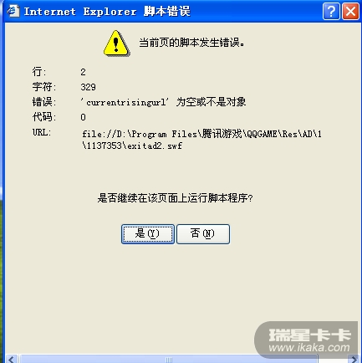Choose 否(N) to stop running scripts
Image resolution: width=362 pixels, height=363 pixels.
click(203, 234)
